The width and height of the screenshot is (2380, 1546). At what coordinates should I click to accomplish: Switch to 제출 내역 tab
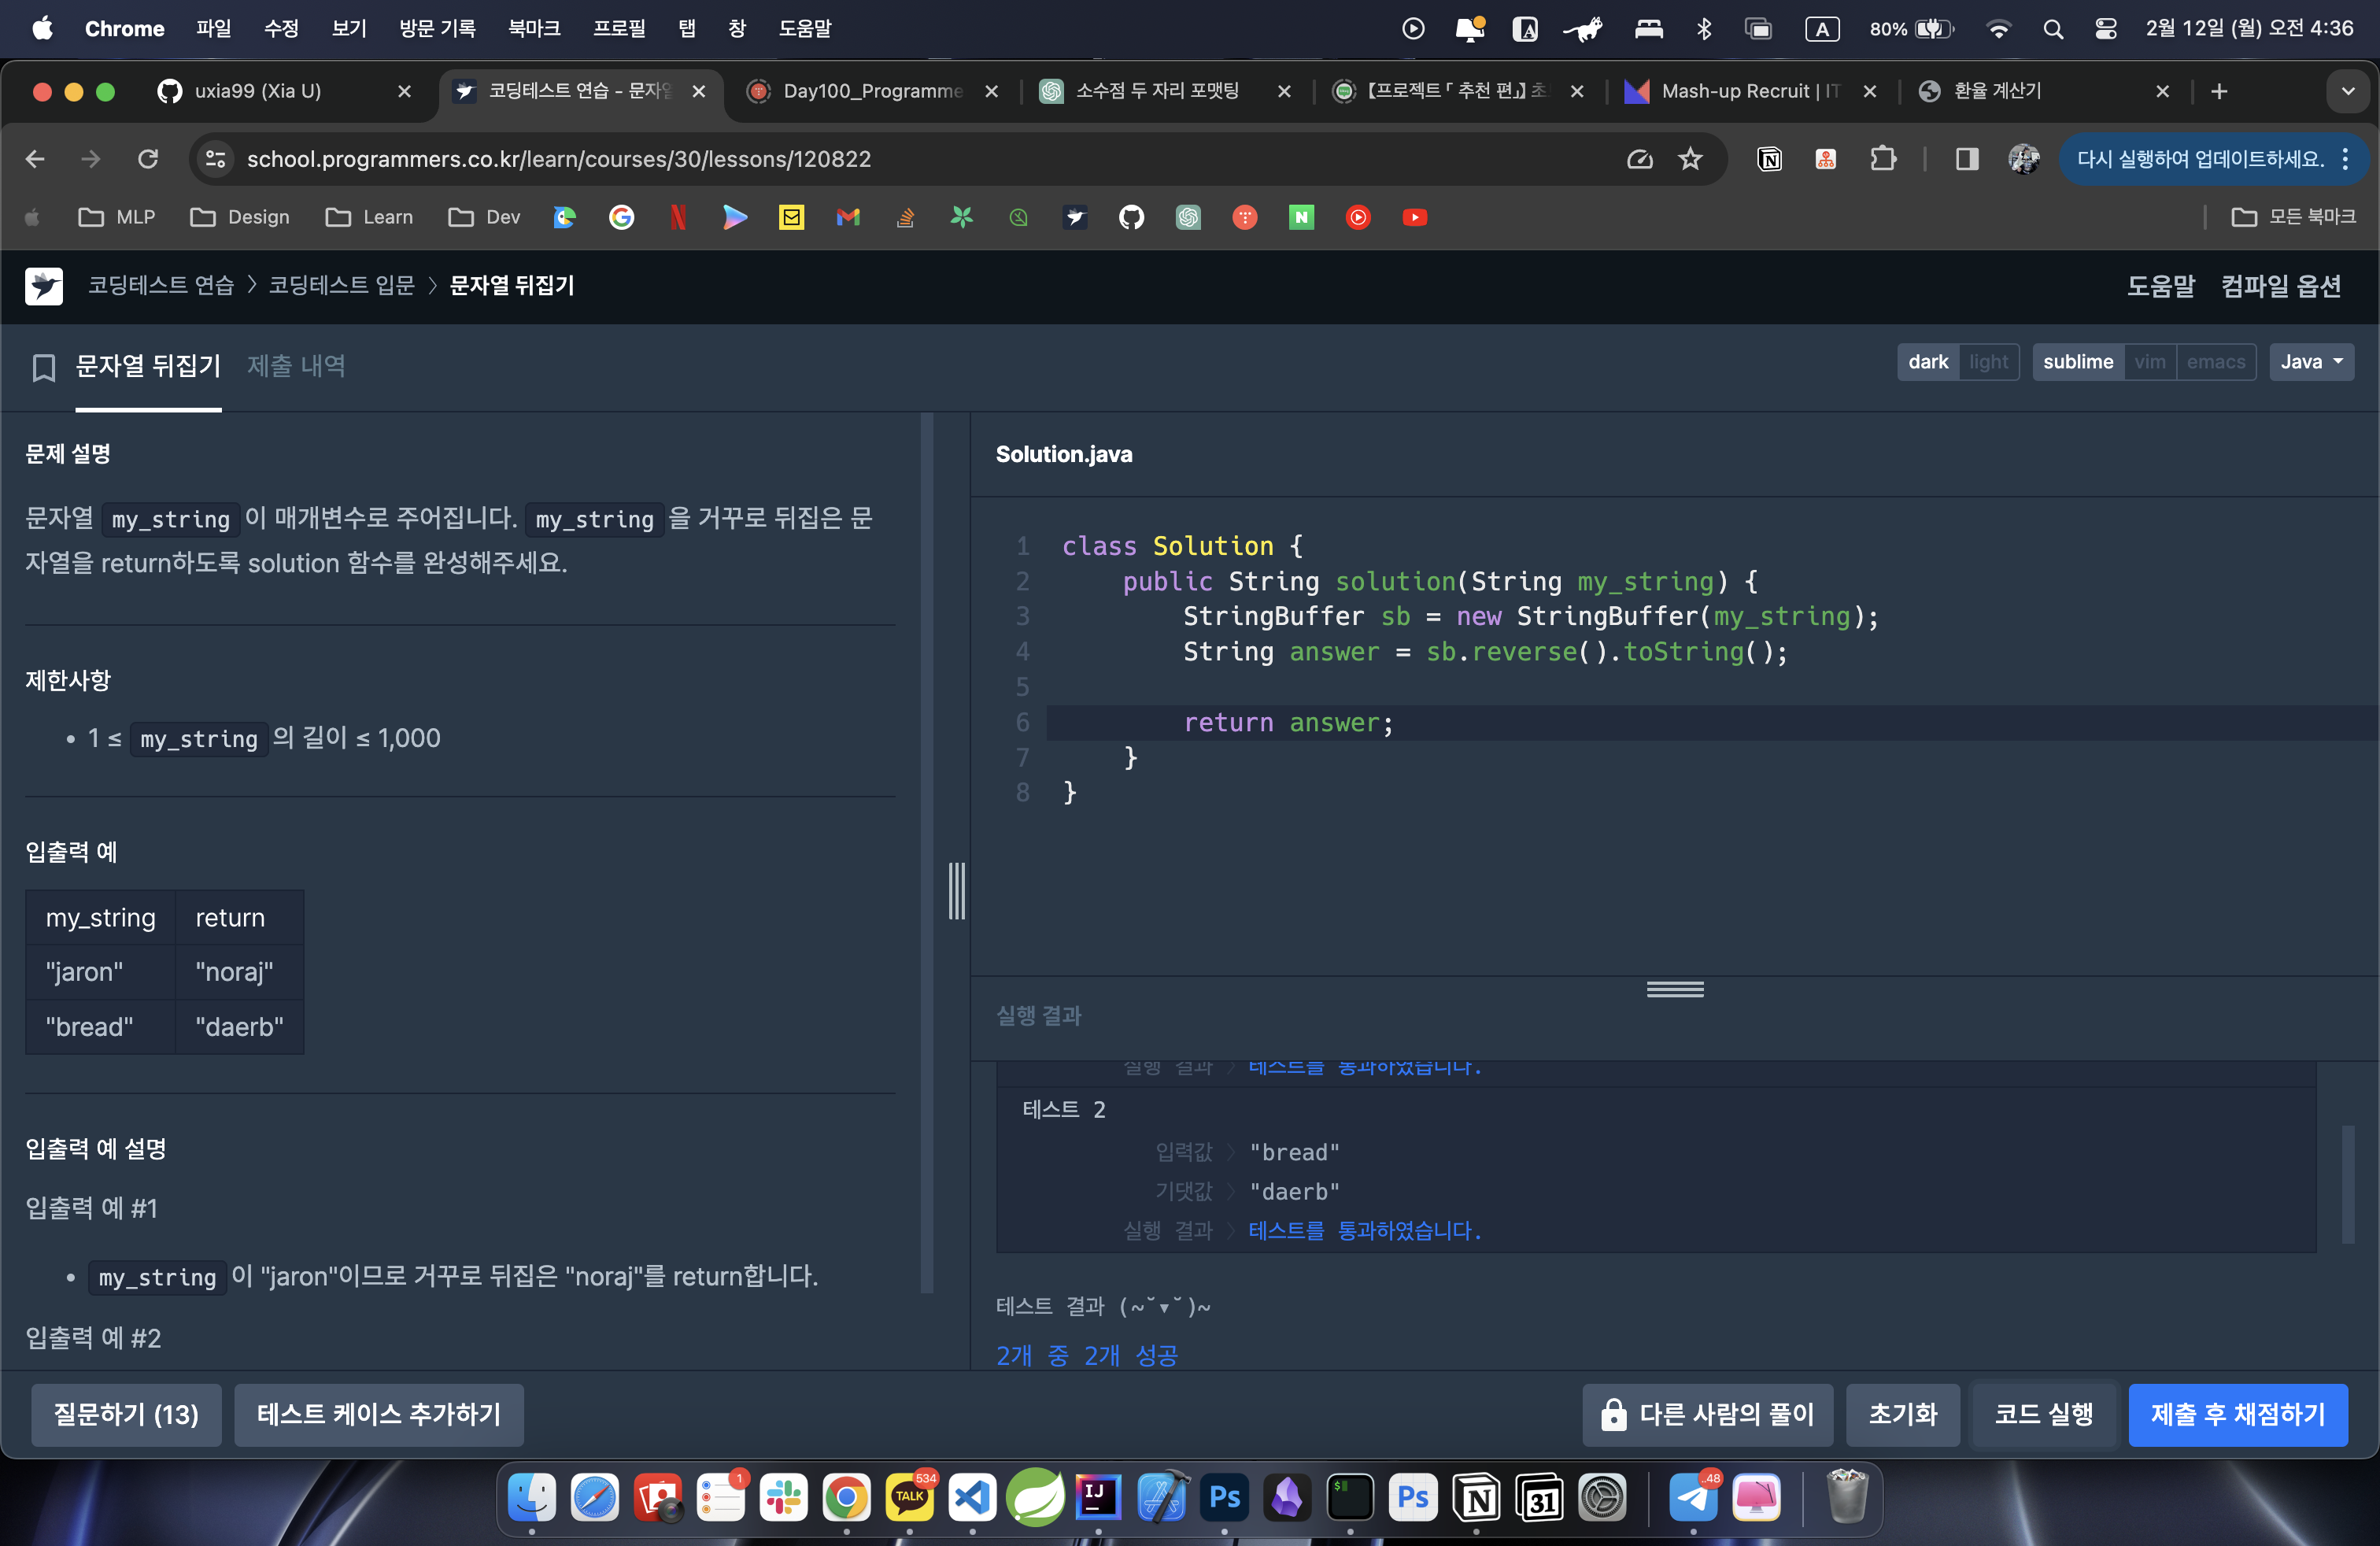coord(296,366)
